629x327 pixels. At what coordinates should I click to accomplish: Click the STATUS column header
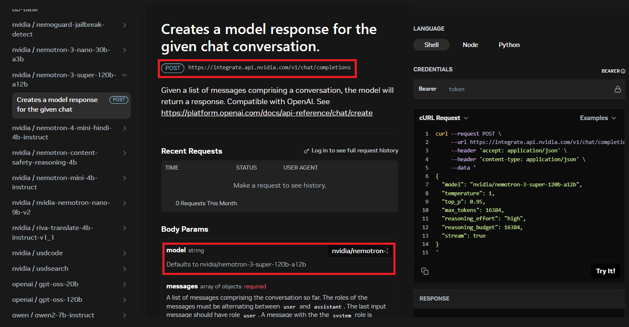tap(246, 167)
